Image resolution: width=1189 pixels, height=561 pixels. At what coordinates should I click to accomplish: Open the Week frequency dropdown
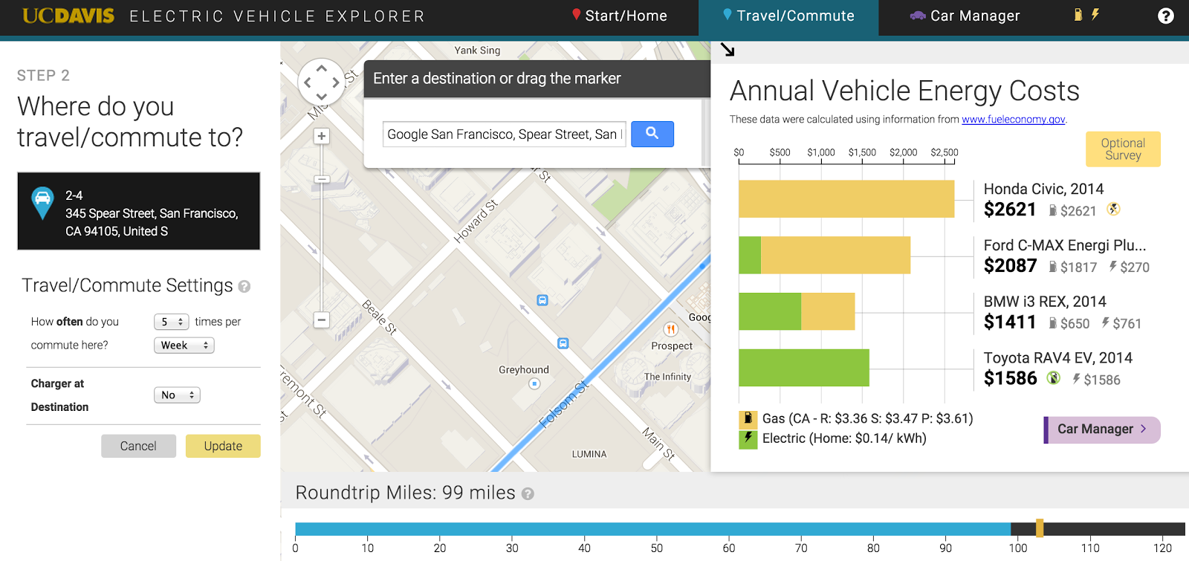(x=184, y=346)
